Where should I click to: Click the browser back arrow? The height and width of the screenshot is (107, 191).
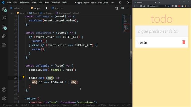point(135,6)
